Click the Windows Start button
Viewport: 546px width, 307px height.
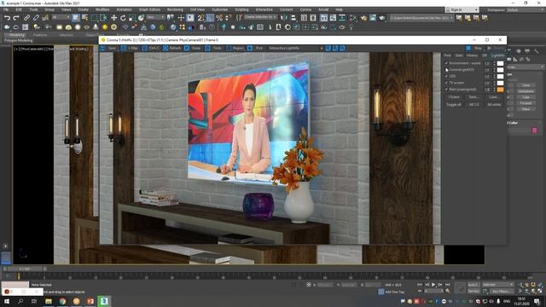coord(6,301)
